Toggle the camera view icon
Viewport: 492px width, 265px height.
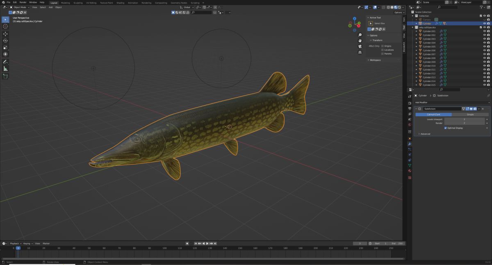(360, 46)
